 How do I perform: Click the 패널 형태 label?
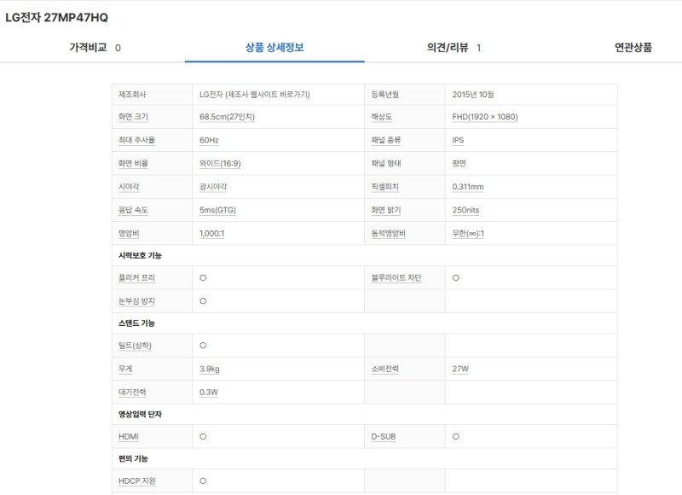(x=386, y=163)
